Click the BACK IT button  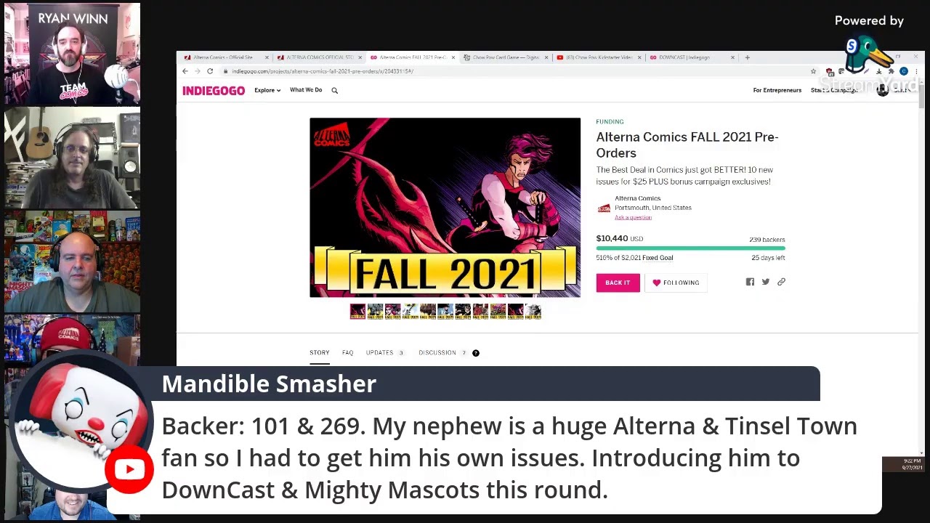point(618,283)
